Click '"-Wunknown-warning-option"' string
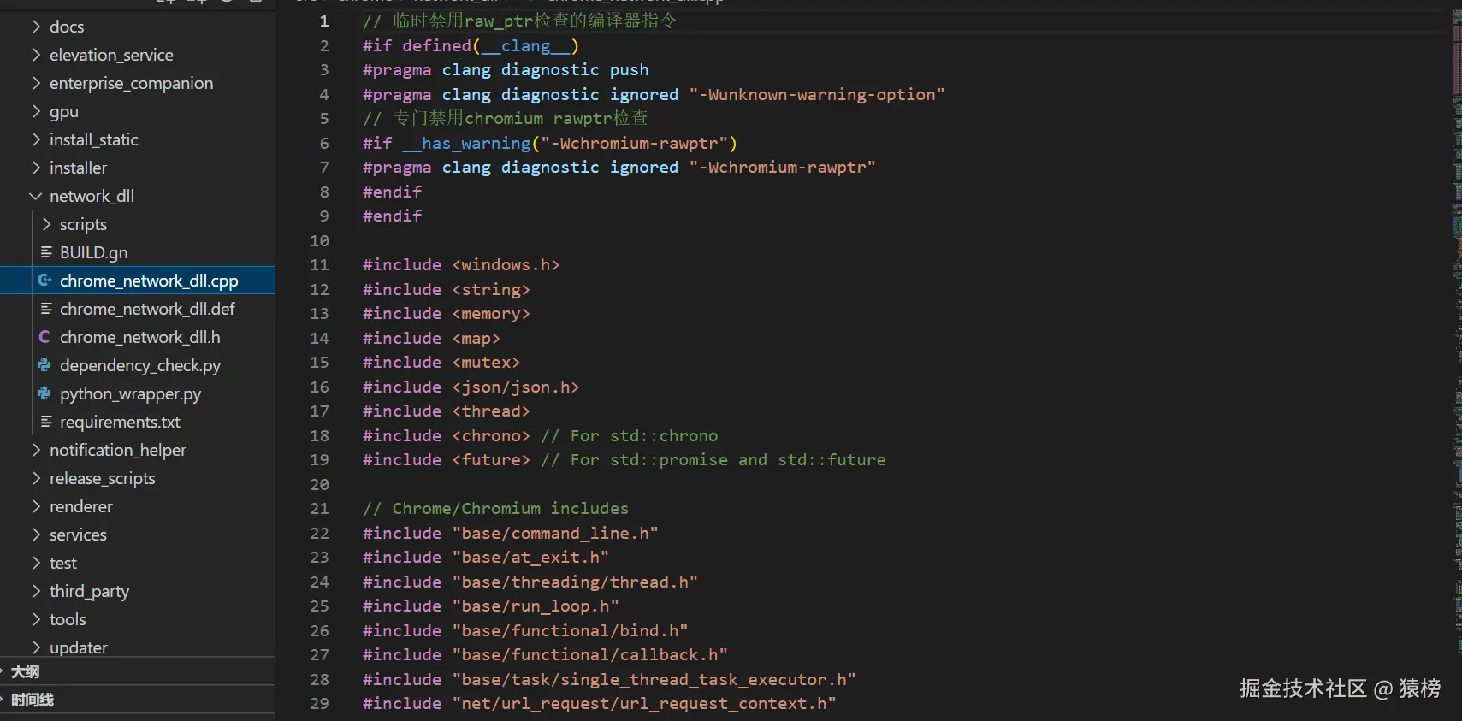 tap(817, 94)
